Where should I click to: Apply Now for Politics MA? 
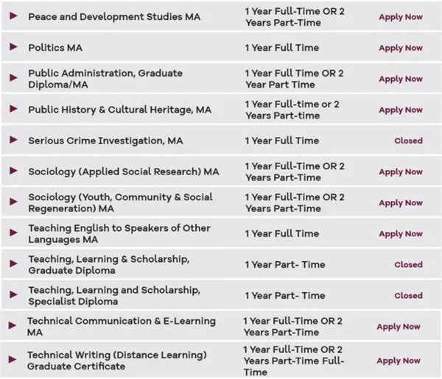click(400, 48)
